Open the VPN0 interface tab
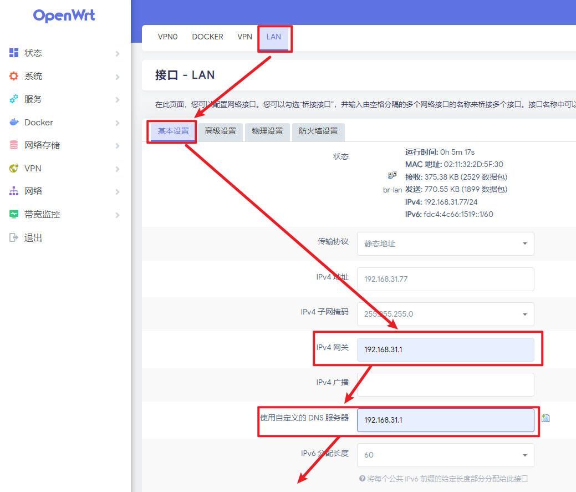The width and height of the screenshot is (576, 492). (167, 37)
